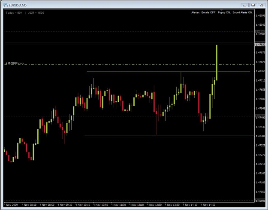Viewport: 268px width, 210px height.
Task: Close the EURUSD,M5 chart window
Action: [261, 5]
